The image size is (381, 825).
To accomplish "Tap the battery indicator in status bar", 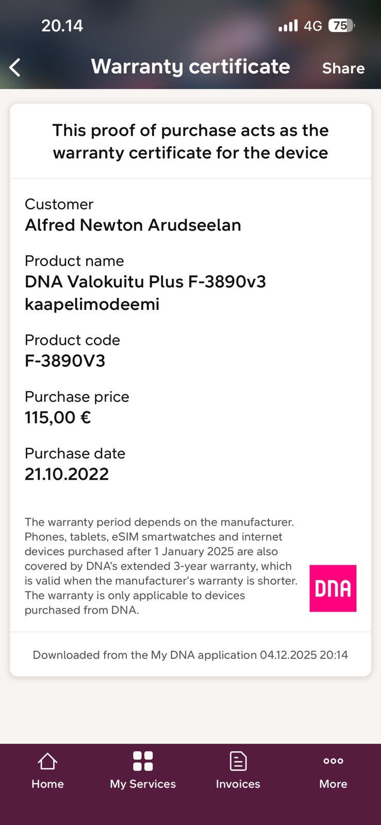I will pos(341,26).
